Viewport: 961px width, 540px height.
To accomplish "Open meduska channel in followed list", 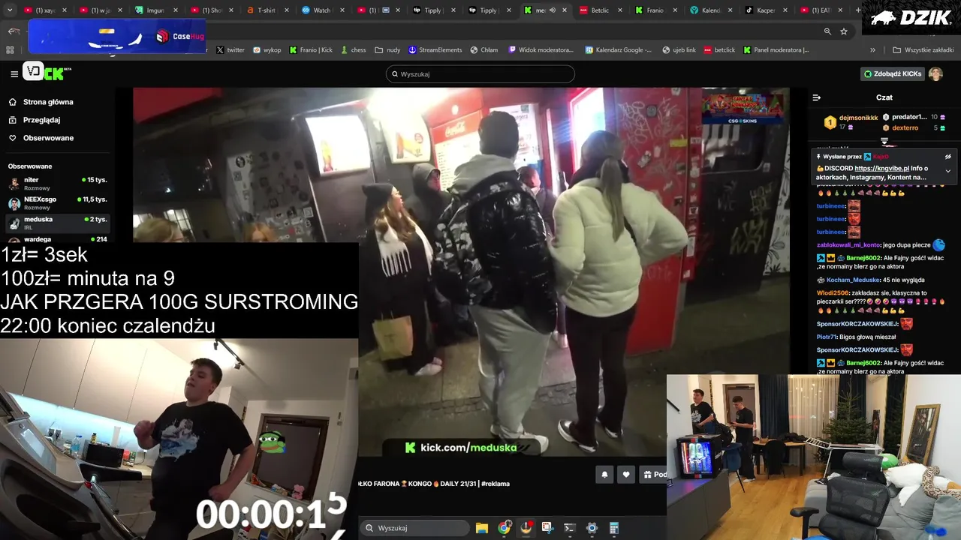I will pyautogui.click(x=57, y=223).
